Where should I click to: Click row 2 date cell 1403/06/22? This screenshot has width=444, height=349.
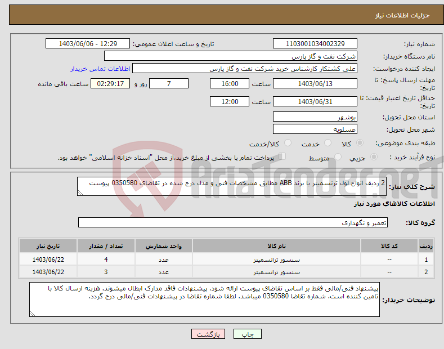(x=48, y=272)
